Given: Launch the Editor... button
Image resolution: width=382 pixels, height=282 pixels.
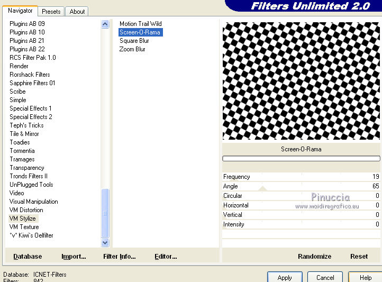Looking at the screenshot, I should 166,257.
